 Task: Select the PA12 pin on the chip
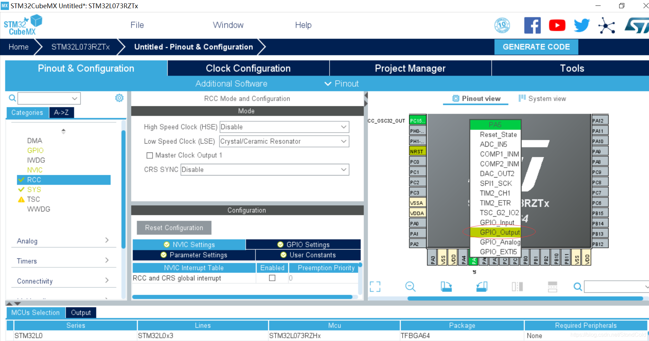(x=600, y=120)
